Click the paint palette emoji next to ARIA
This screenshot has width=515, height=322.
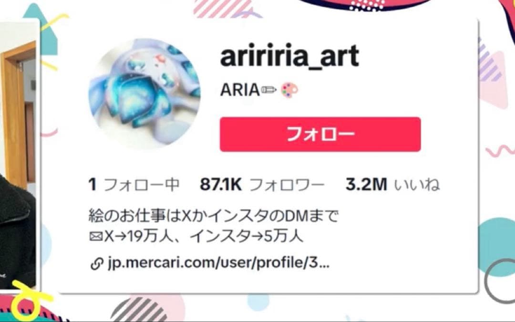pyautogui.click(x=289, y=90)
